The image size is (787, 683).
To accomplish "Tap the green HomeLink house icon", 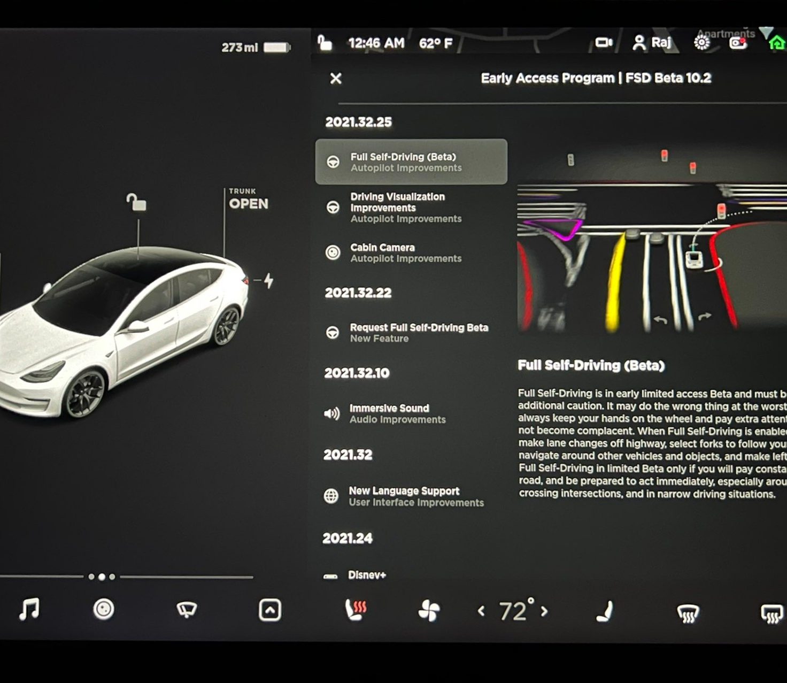I will pos(777,42).
